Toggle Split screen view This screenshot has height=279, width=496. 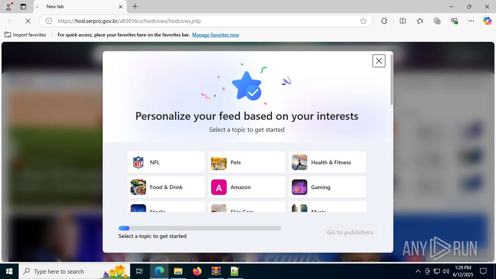click(x=403, y=21)
